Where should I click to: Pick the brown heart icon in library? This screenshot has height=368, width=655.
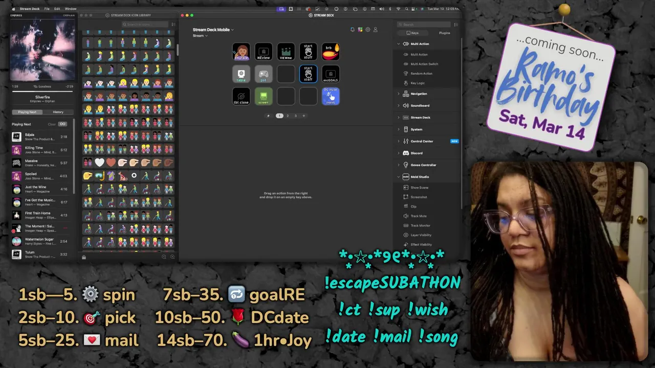(111, 163)
